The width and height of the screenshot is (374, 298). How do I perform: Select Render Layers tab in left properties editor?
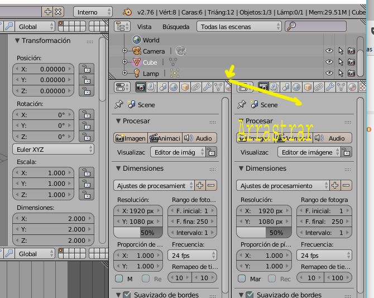coord(151,87)
